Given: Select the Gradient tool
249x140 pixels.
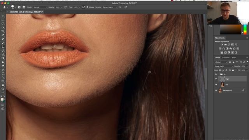Looking at the screenshot, I should (x=3, y=58).
